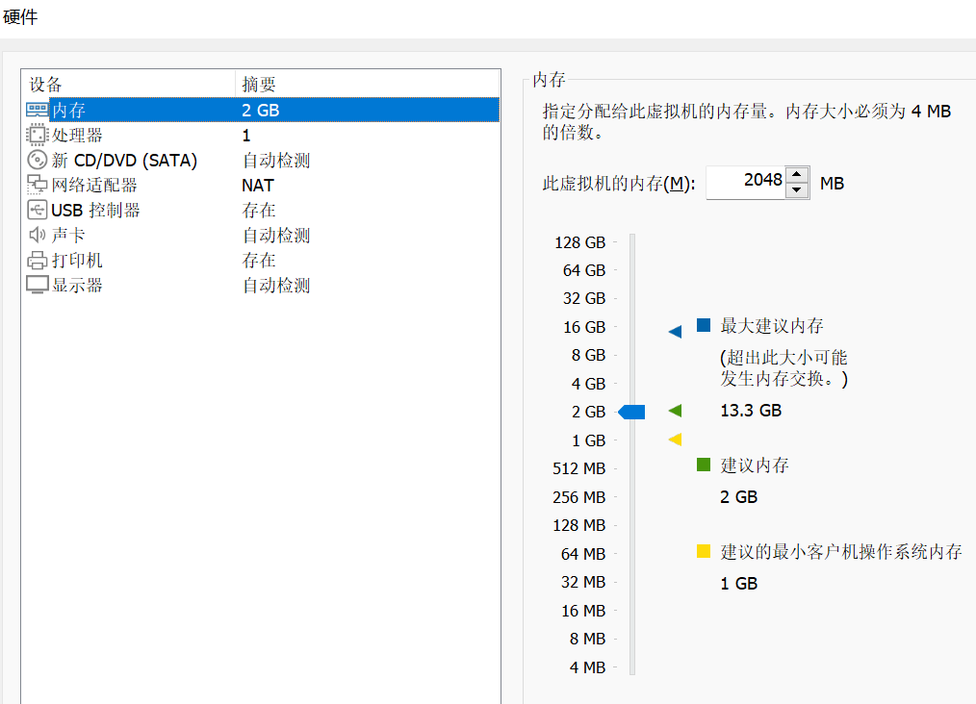Click the display (显示器) monitor icon

click(x=37, y=285)
